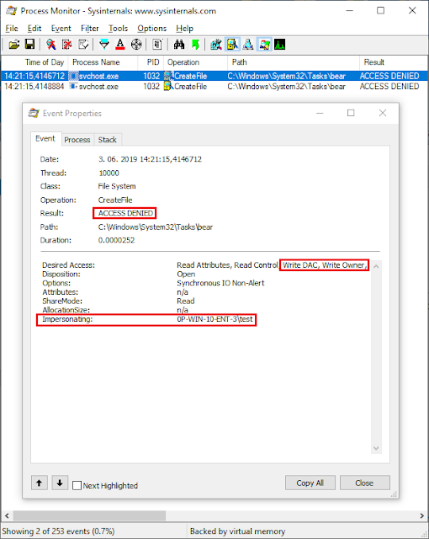429x539 pixels.
Task: Click the Open capture file toolbar icon
Action: point(14,45)
